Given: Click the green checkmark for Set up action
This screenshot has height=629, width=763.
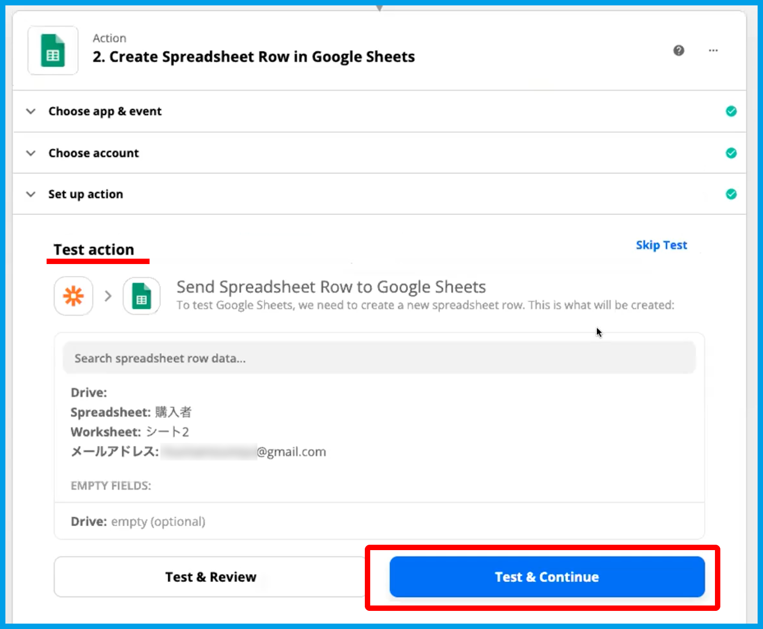Looking at the screenshot, I should pos(731,194).
